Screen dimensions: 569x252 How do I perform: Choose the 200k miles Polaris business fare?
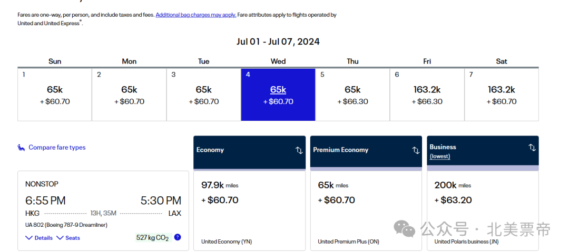tap(483, 211)
